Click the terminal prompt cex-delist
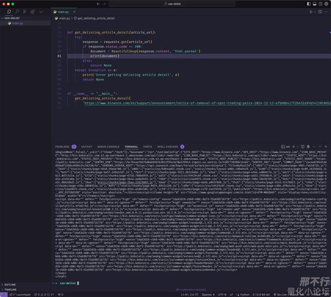 (68, 283)
